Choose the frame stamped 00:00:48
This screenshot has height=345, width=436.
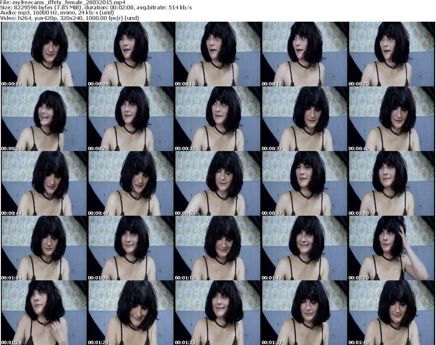(x=131, y=183)
